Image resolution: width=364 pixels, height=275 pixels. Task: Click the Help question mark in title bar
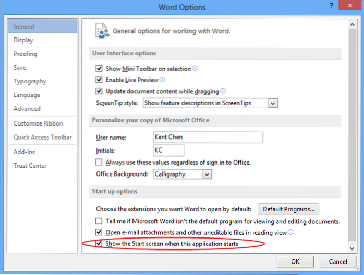[332, 6]
